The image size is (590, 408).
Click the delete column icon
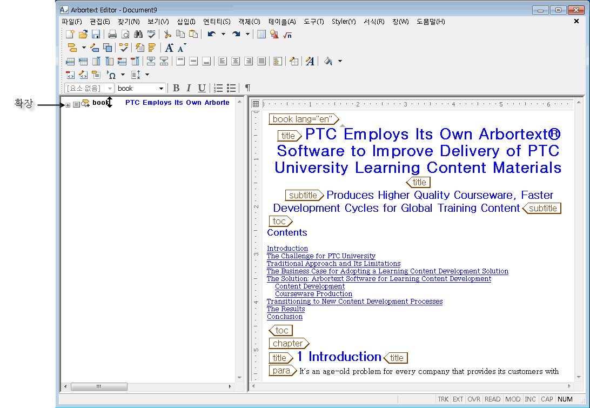pyautogui.click(x=135, y=62)
